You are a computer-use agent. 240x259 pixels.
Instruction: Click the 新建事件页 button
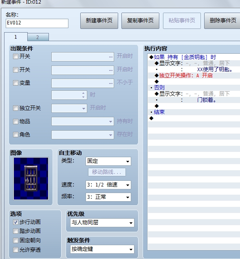pos(99,21)
